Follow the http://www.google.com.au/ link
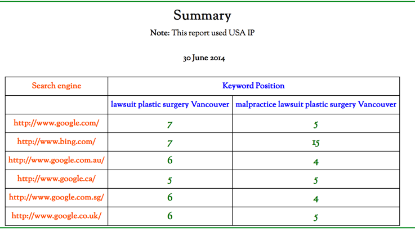Screen dimensions: 415x231 click(56, 161)
